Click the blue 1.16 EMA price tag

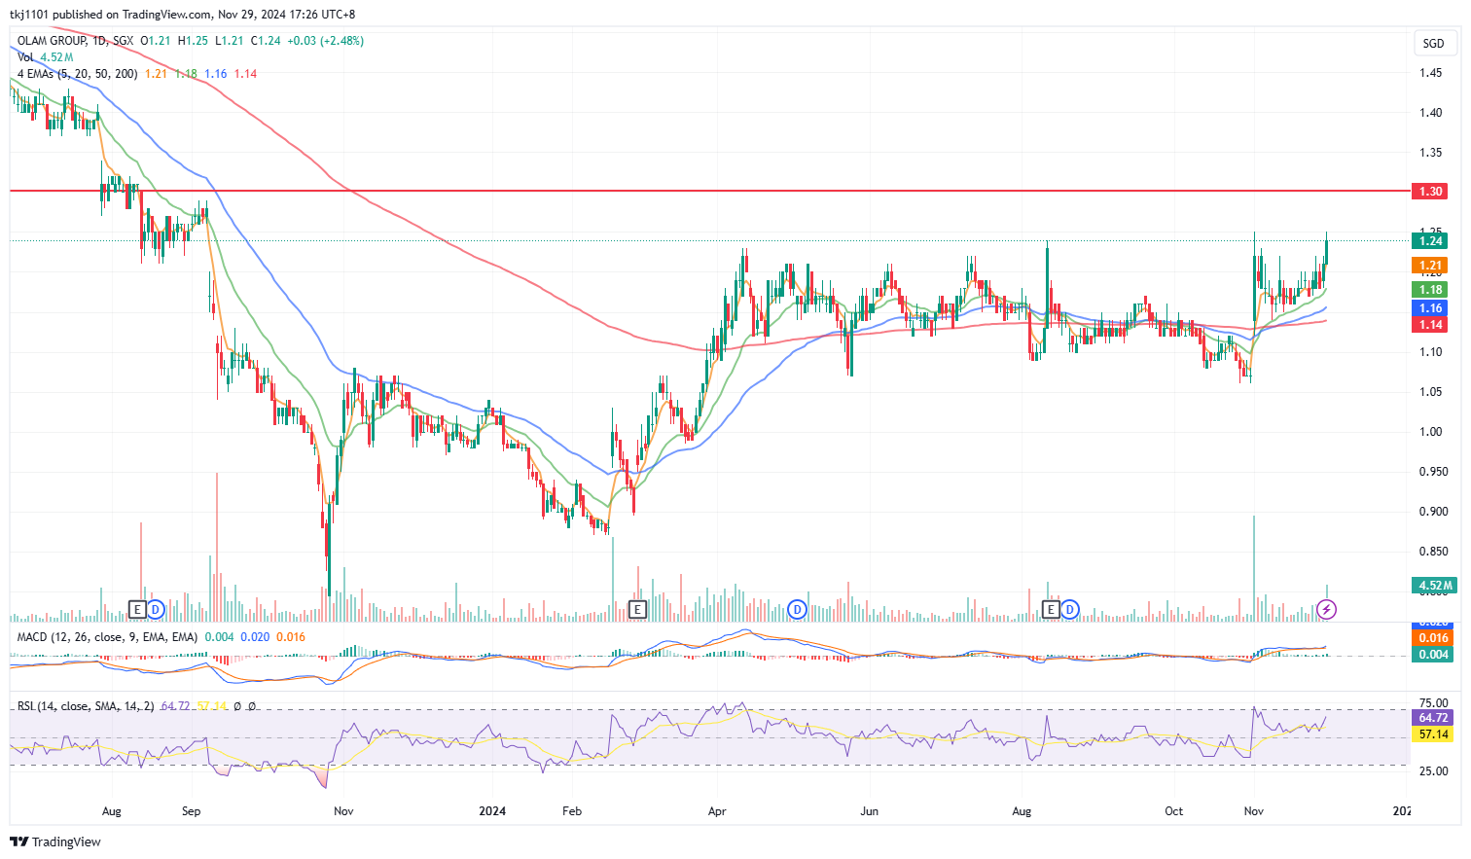pyautogui.click(x=1430, y=308)
